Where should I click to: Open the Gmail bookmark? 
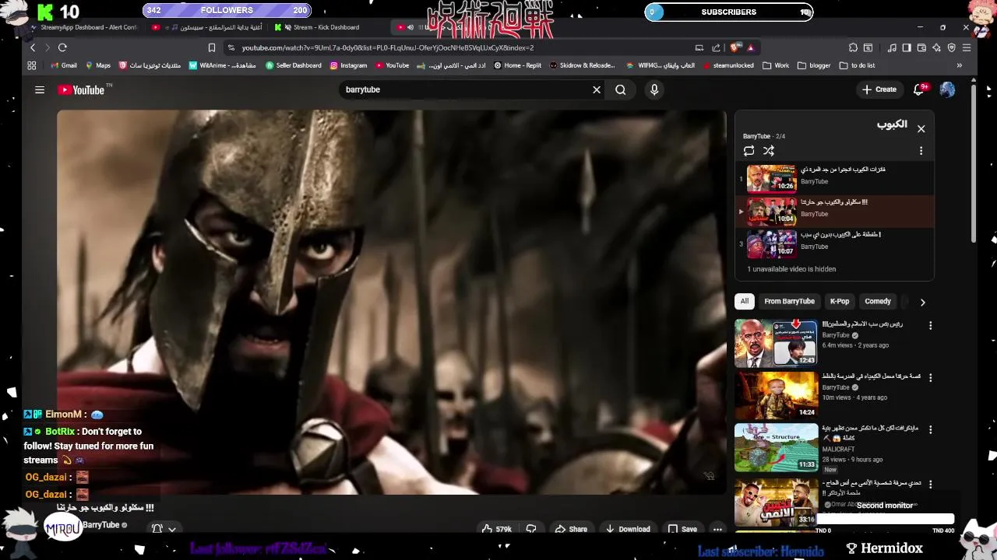(63, 65)
